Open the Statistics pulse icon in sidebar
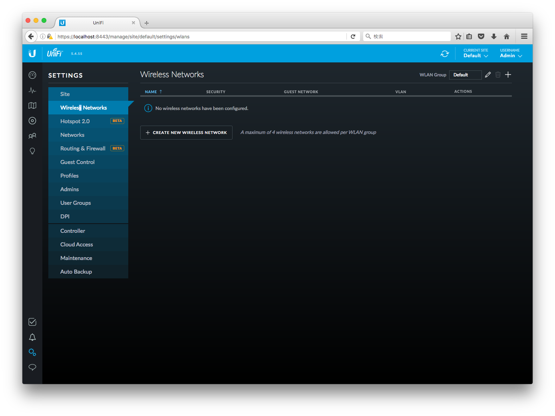The image size is (555, 416). [32, 90]
